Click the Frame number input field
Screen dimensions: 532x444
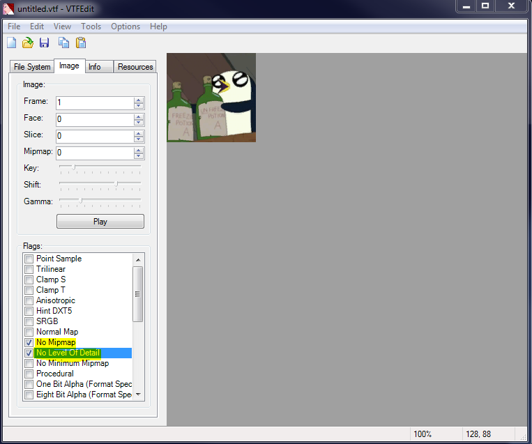point(95,102)
